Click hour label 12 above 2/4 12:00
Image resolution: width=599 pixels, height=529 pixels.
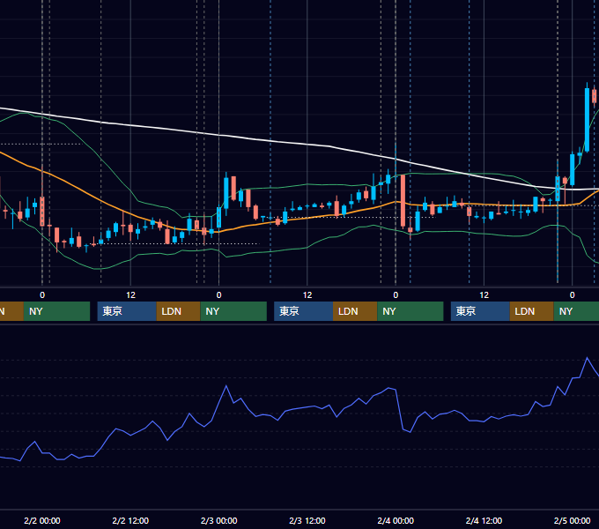(484, 295)
